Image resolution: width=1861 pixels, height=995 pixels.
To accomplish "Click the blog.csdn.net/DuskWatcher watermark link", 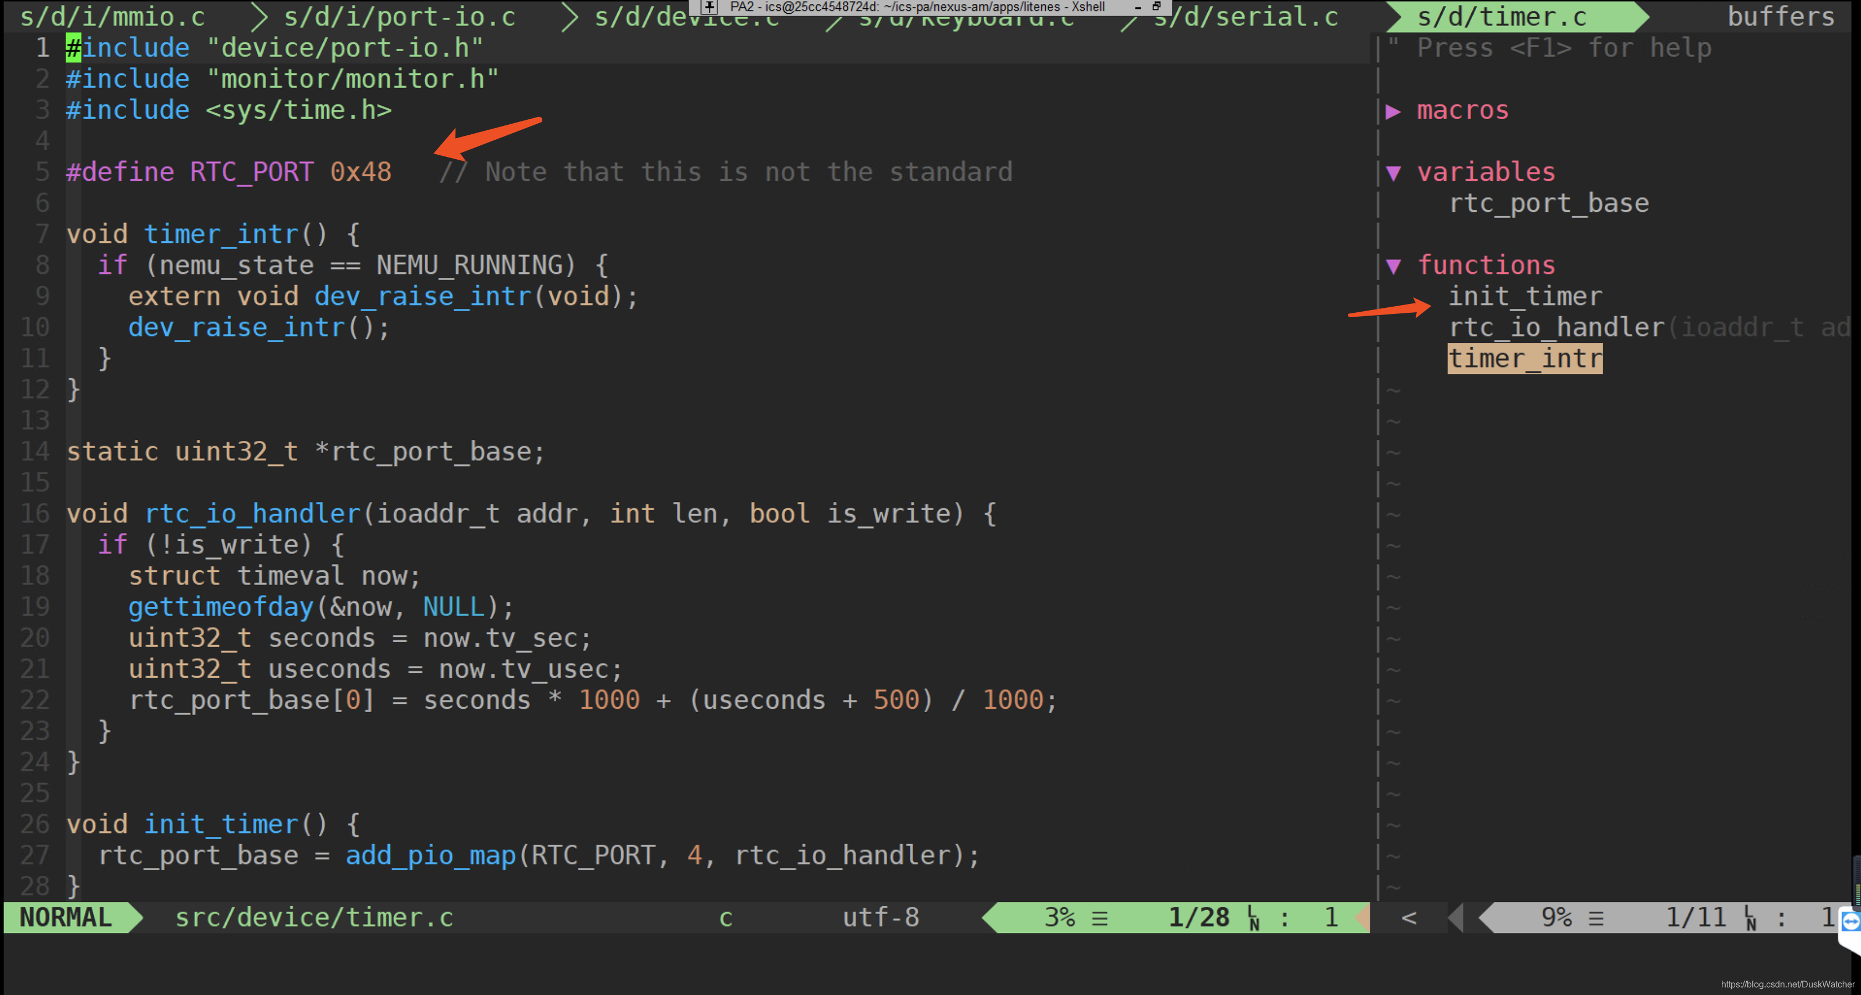I will click(1787, 984).
